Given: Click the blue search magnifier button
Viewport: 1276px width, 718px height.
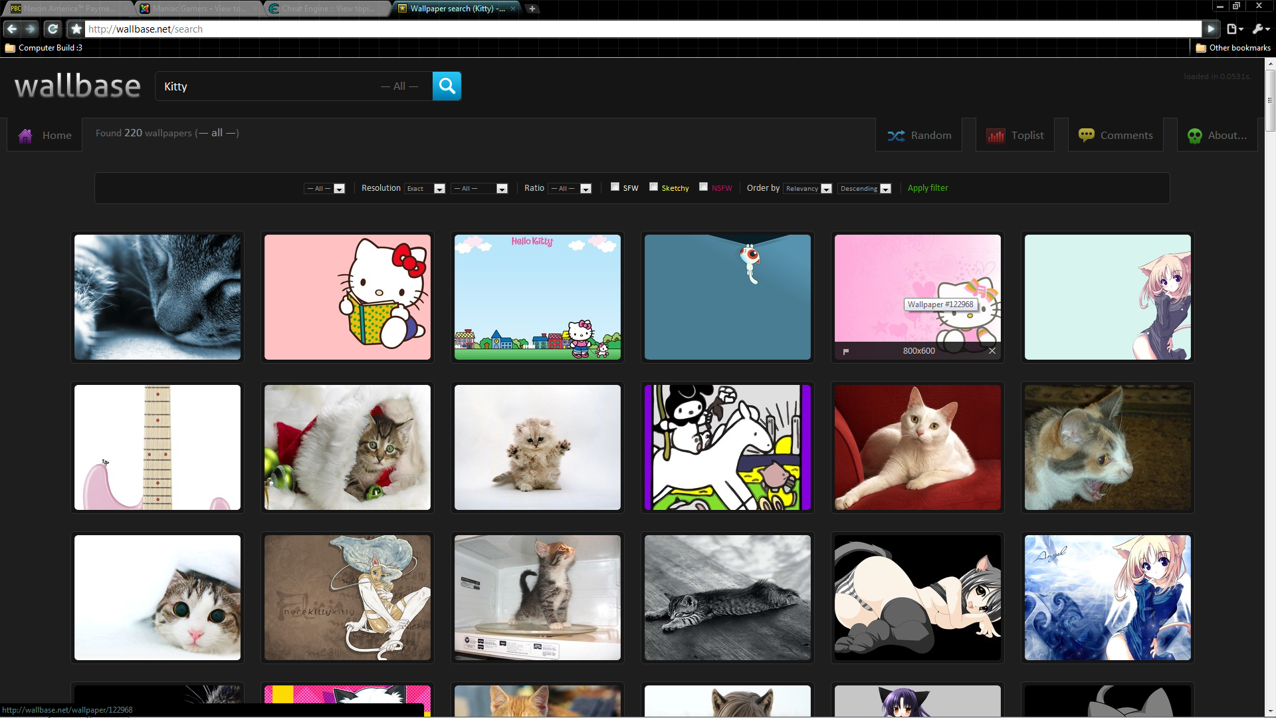Looking at the screenshot, I should tap(447, 86).
